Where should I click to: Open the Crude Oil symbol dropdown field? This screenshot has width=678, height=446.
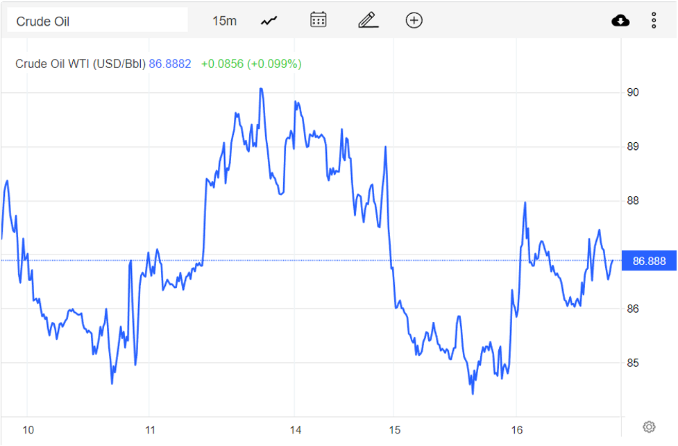click(x=97, y=19)
